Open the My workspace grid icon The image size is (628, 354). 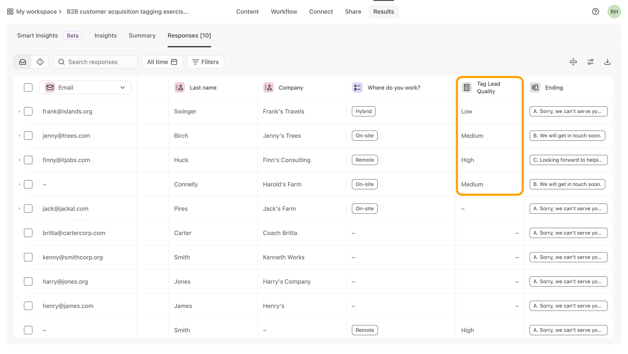click(10, 12)
